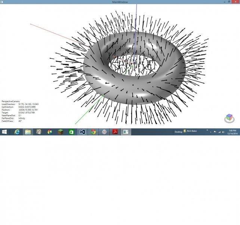Viewport: 240px width, 225px height.
Task: Open the colorful pinwheel app on the taskbar
Action: [50, 132]
